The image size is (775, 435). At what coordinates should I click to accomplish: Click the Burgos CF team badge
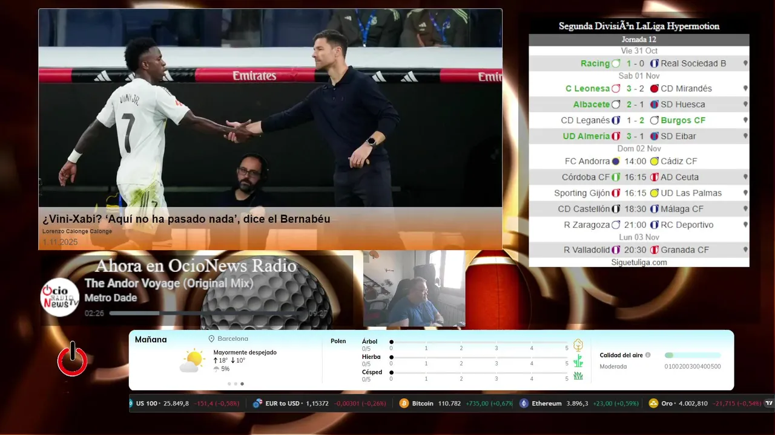click(654, 120)
